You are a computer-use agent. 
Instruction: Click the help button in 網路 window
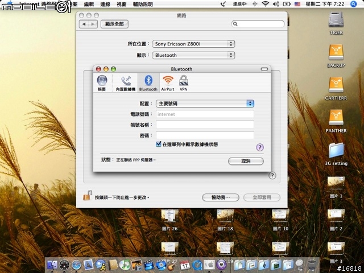[x=272, y=176]
